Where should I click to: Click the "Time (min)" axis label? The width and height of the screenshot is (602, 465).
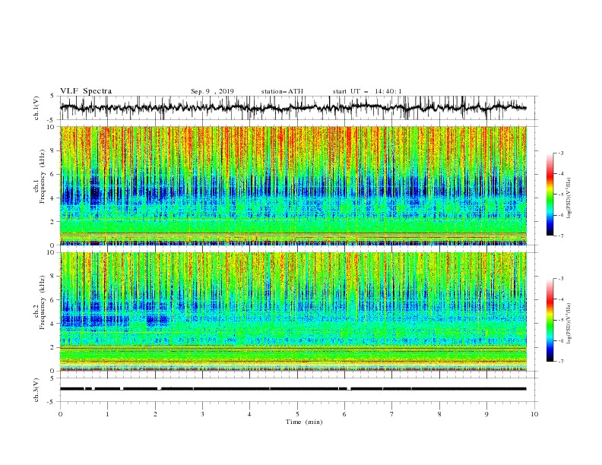coord(304,422)
